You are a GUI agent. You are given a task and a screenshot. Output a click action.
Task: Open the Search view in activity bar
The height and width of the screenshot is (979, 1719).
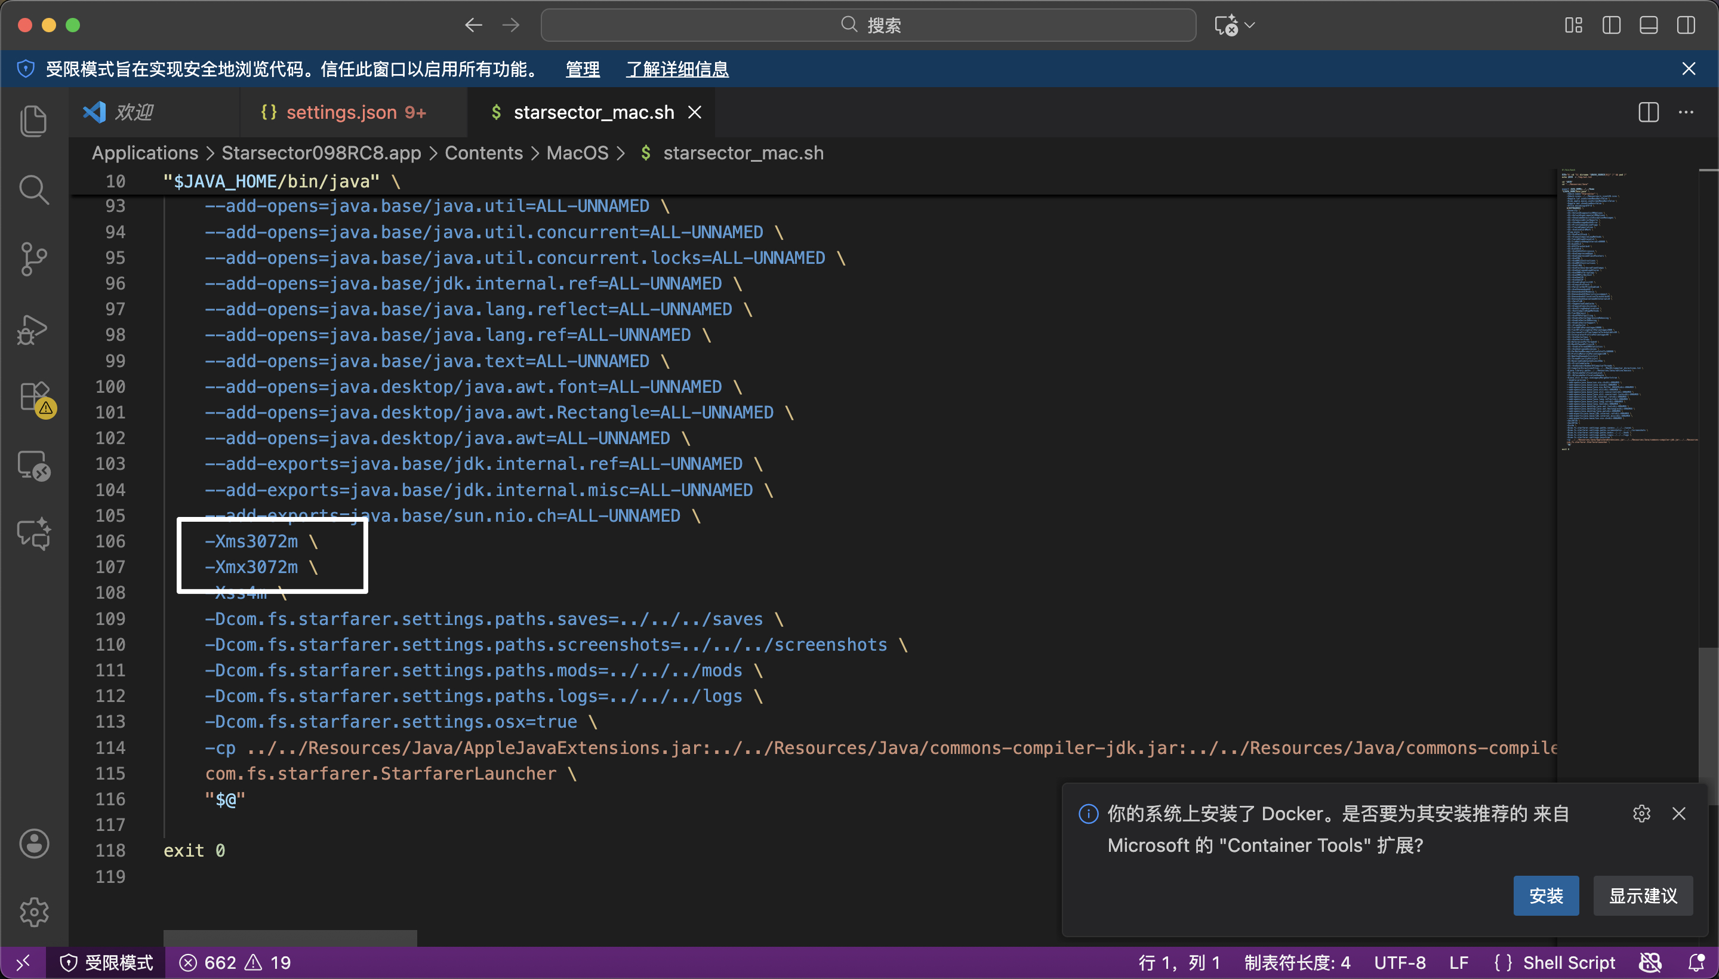click(33, 190)
